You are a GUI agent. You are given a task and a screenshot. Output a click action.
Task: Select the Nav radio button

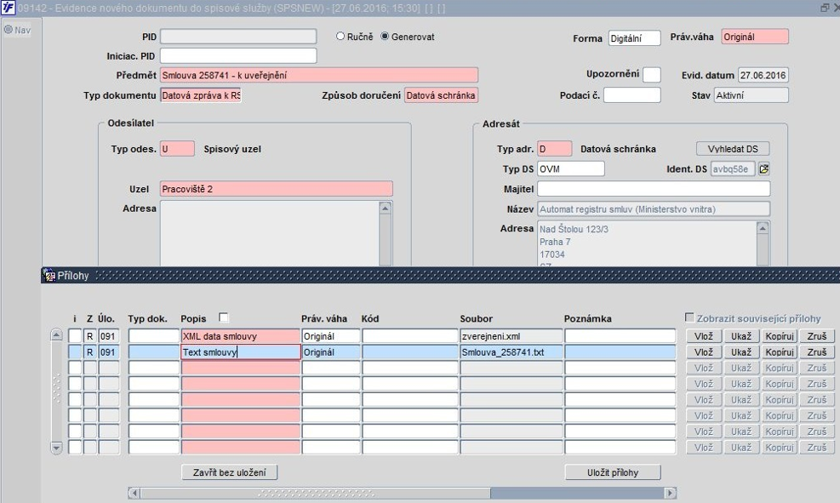coord(8,30)
